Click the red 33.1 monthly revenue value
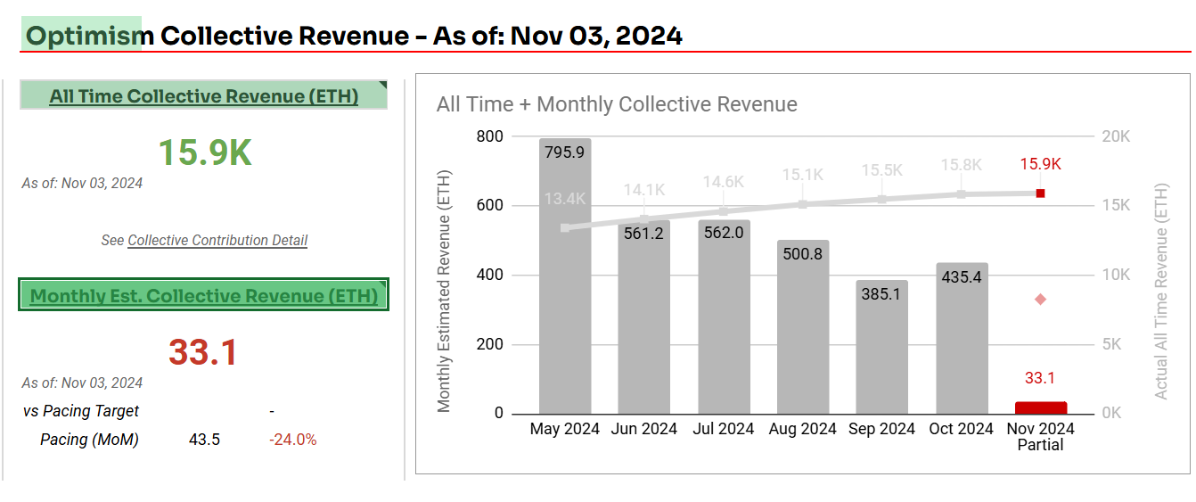The image size is (1196, 502). coord(203,352)
